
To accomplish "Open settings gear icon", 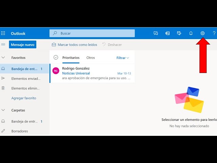I will click(x=202, y=33).
